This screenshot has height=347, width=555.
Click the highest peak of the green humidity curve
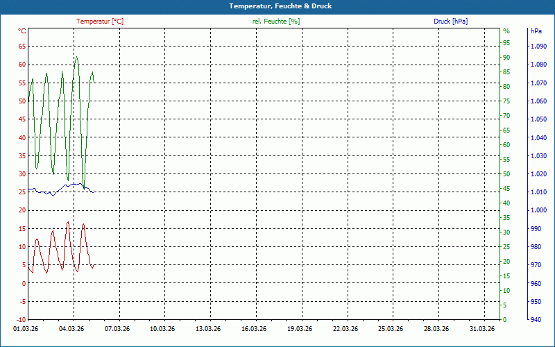pyautogui.click(x=76, y=58)
